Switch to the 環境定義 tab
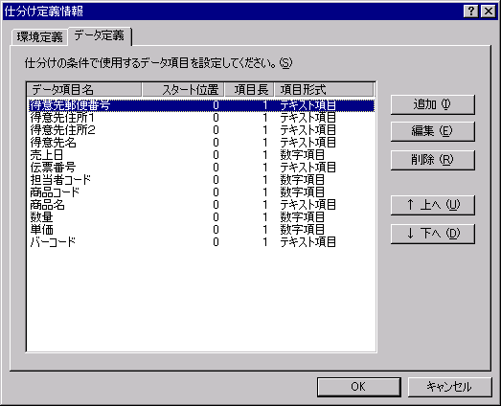Screen dimensions: 501x406 pyautogui.click(x=39, y=37)
